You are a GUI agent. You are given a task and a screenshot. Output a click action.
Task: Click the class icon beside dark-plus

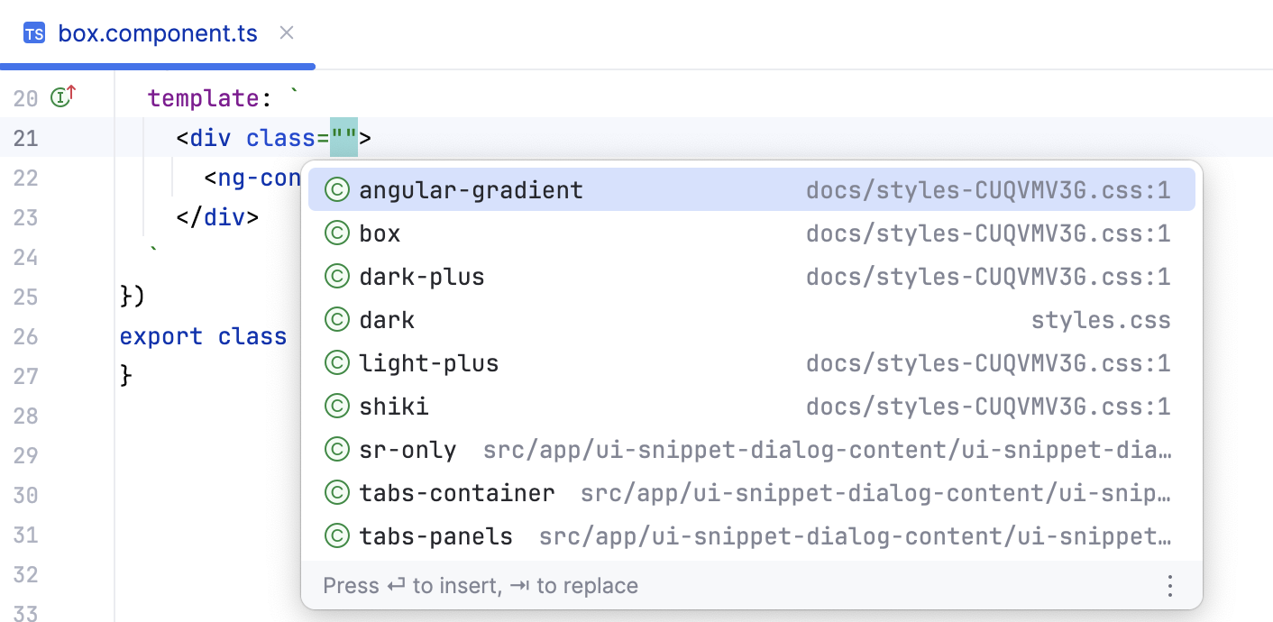[334, 275]
